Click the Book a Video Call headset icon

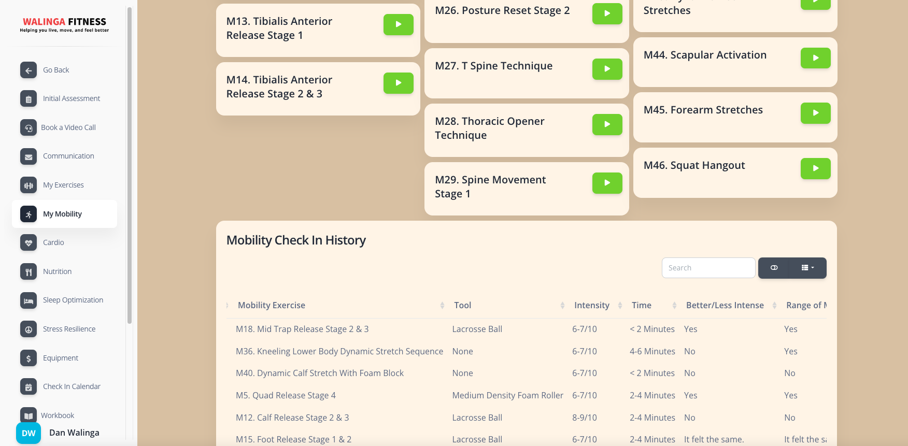[x=29, y=127]
